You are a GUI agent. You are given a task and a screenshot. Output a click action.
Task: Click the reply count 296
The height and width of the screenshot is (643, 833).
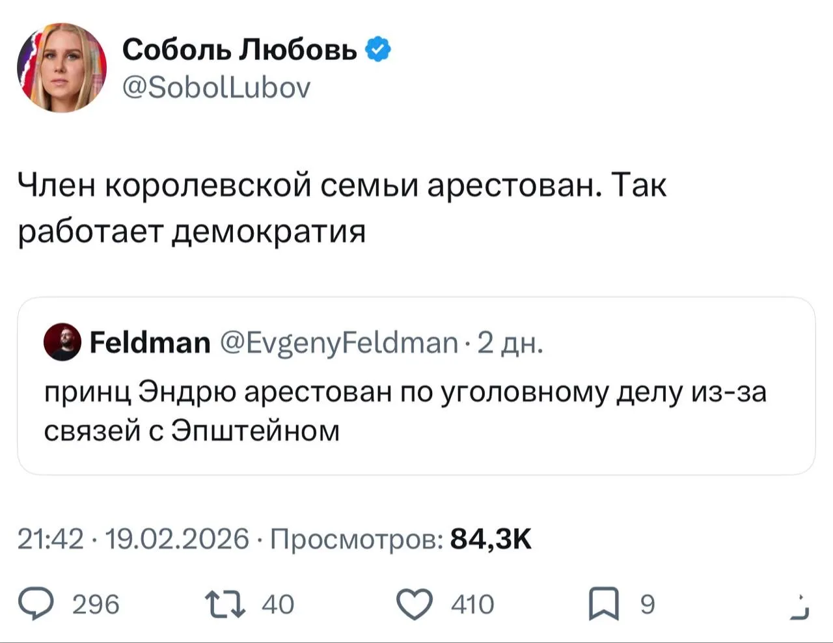click(96, 605)
